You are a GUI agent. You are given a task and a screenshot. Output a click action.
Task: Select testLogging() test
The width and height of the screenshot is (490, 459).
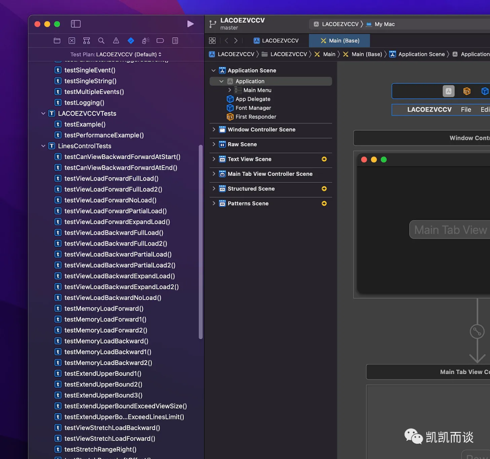84,103
